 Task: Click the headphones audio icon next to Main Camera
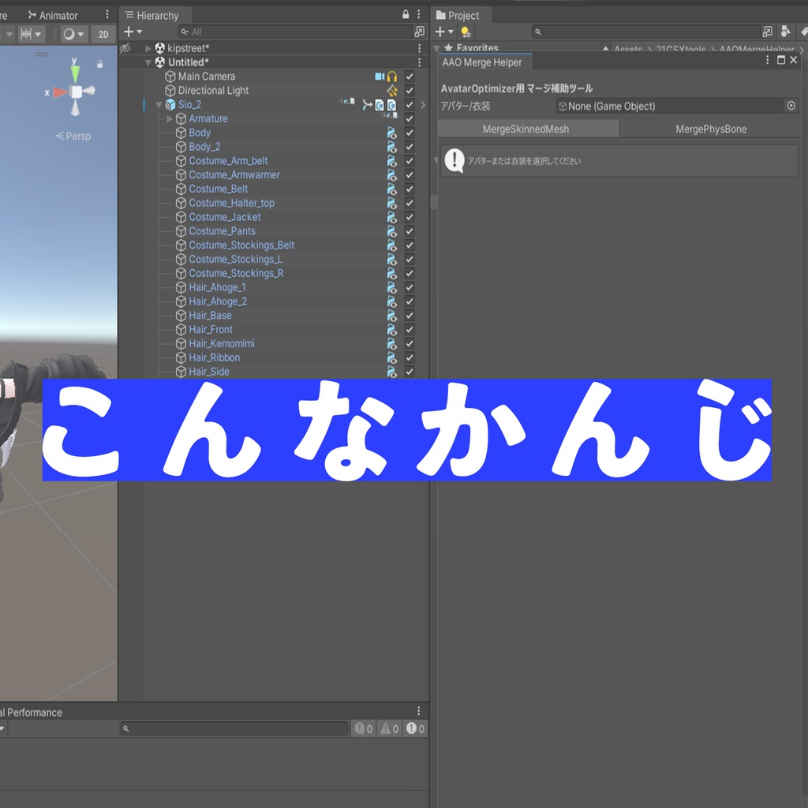pos(392,76)
